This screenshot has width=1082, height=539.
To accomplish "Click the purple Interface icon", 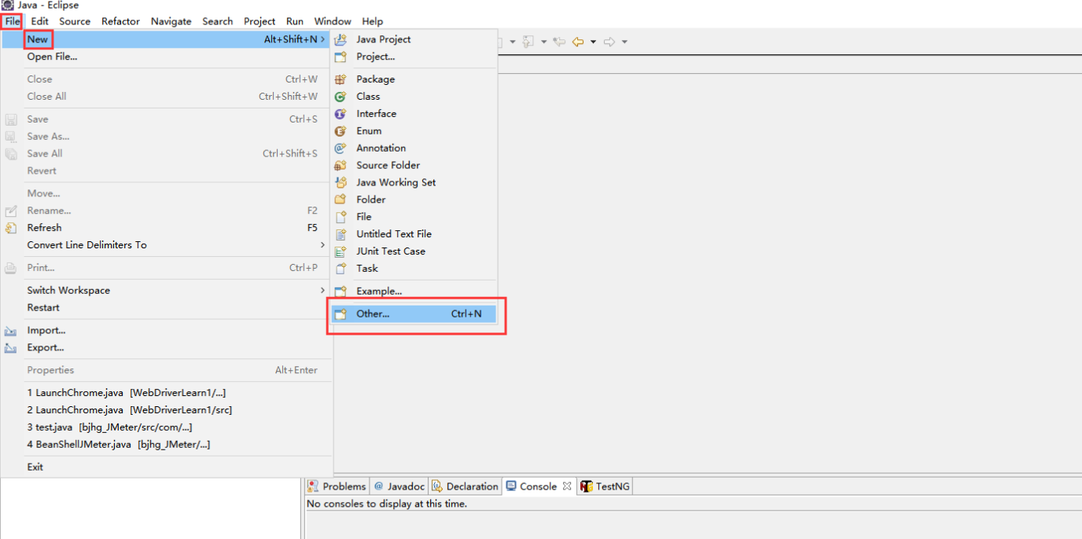I will [x=340, y=114].
